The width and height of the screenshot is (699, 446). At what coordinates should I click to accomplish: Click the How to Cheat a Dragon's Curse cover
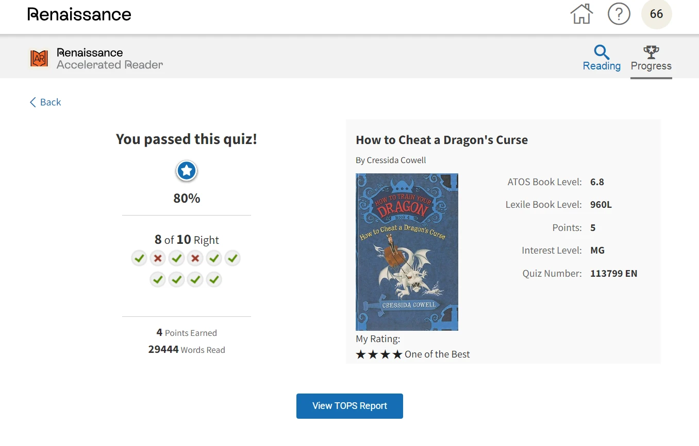(407, 252)
